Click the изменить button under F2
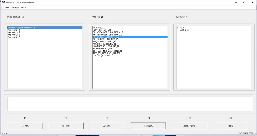This screenshot has width=257, height=136. coord(66,126)
